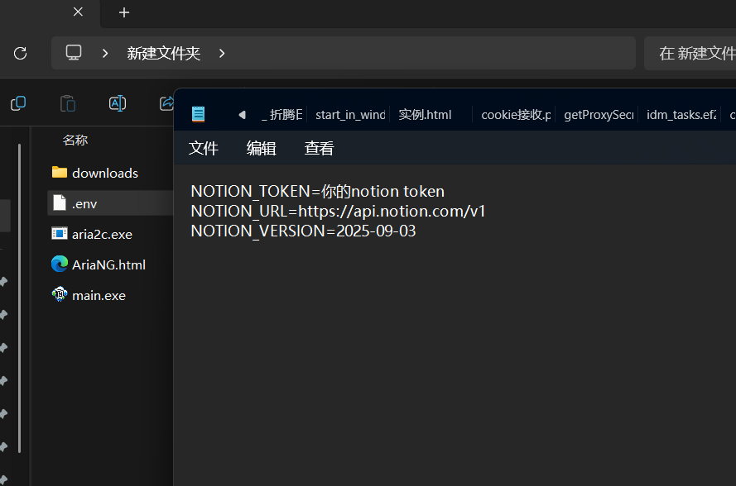Open a new File Explorer tab
Screen dimensions: 736x486
point(124,12)
